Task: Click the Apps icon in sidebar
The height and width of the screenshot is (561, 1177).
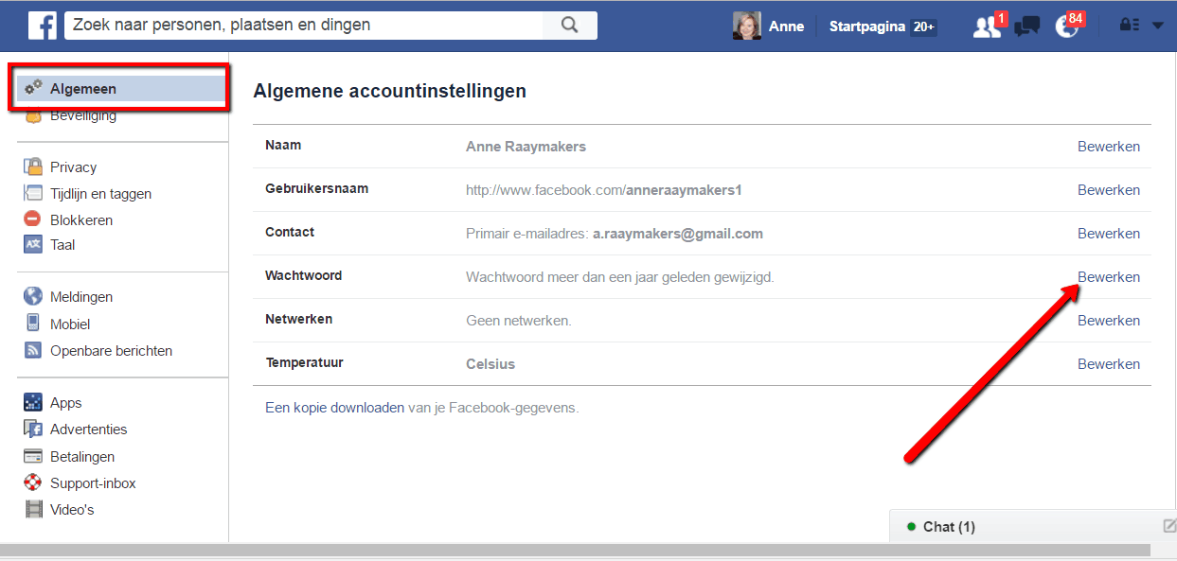Action: point(34,402)
